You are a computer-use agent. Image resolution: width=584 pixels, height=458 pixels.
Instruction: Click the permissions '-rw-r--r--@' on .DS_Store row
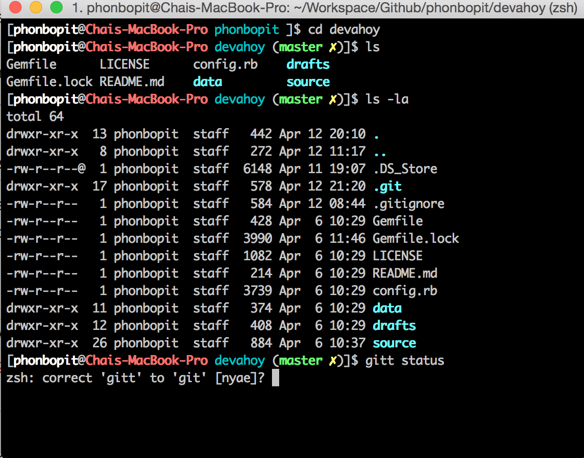[x=46, y=169]
